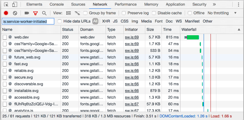Switch to large request rows view
Screen dimensions: 244x120
(68, 13)
